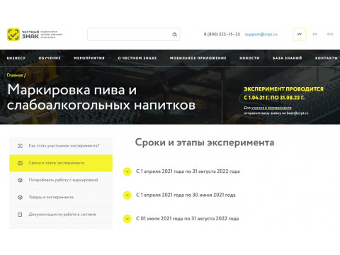340x255 pixels.
Task: Open the МЕРОПРИЯТИЯ menu
Action: pos(89,58)
